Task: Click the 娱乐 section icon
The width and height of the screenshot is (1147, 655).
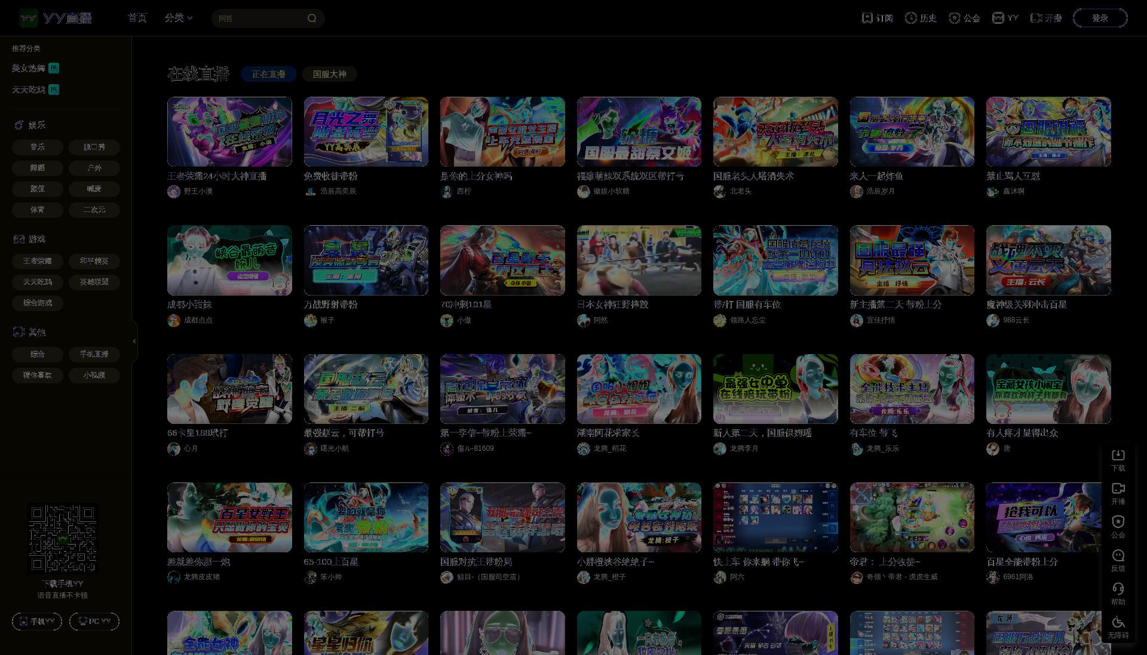Action: tap(19, 125)
